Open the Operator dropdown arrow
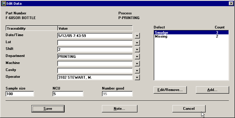The height and width of the screenshot is (118, 235). 137,77
